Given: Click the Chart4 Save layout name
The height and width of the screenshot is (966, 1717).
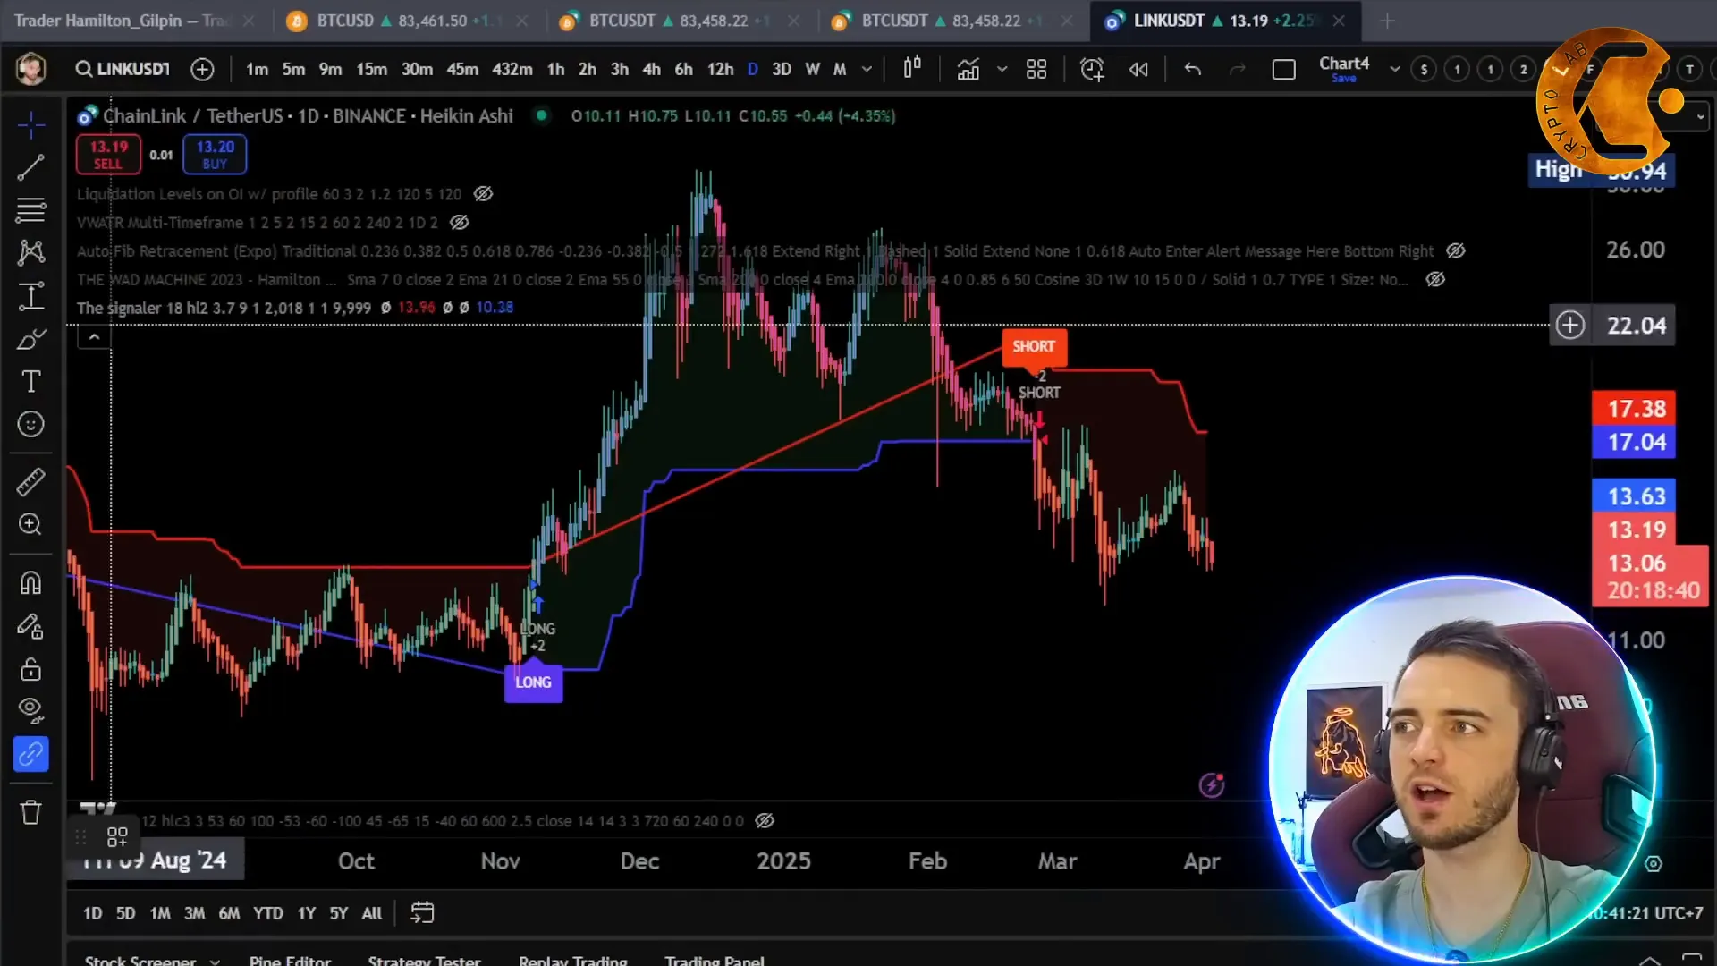Looking at the screenshot, I should [x=1343, y=69].
